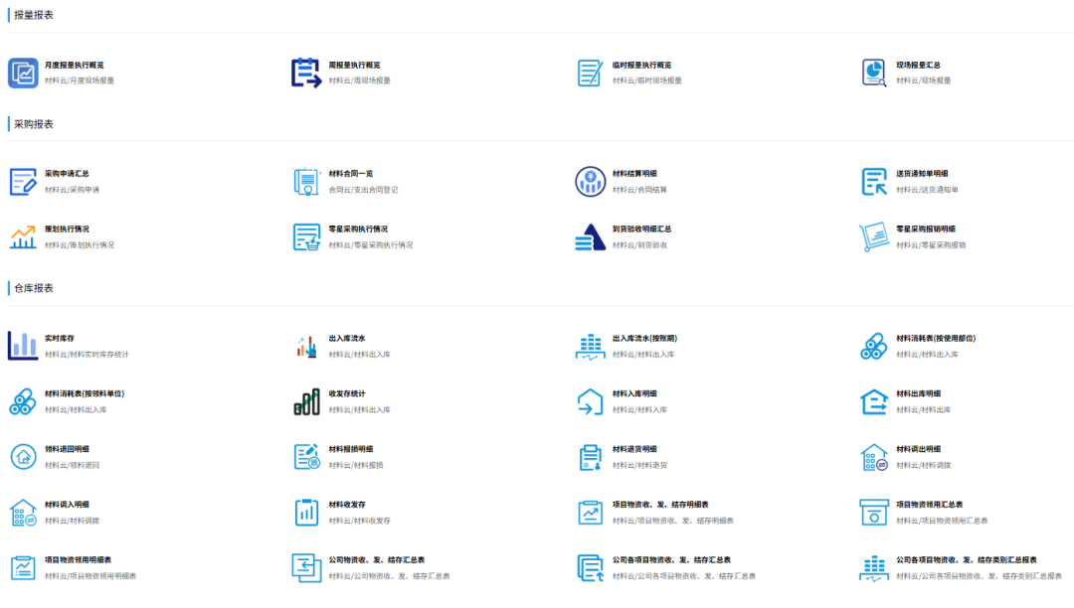Screen dimensions: 1074x608
Task: Click subtitle 材料云/材料报损
Action: (355, 466)
